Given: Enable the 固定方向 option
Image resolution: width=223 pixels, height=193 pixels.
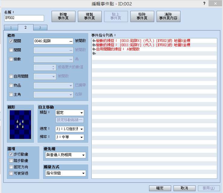Looking at the screenshot, I should click(x=11, y=167).
